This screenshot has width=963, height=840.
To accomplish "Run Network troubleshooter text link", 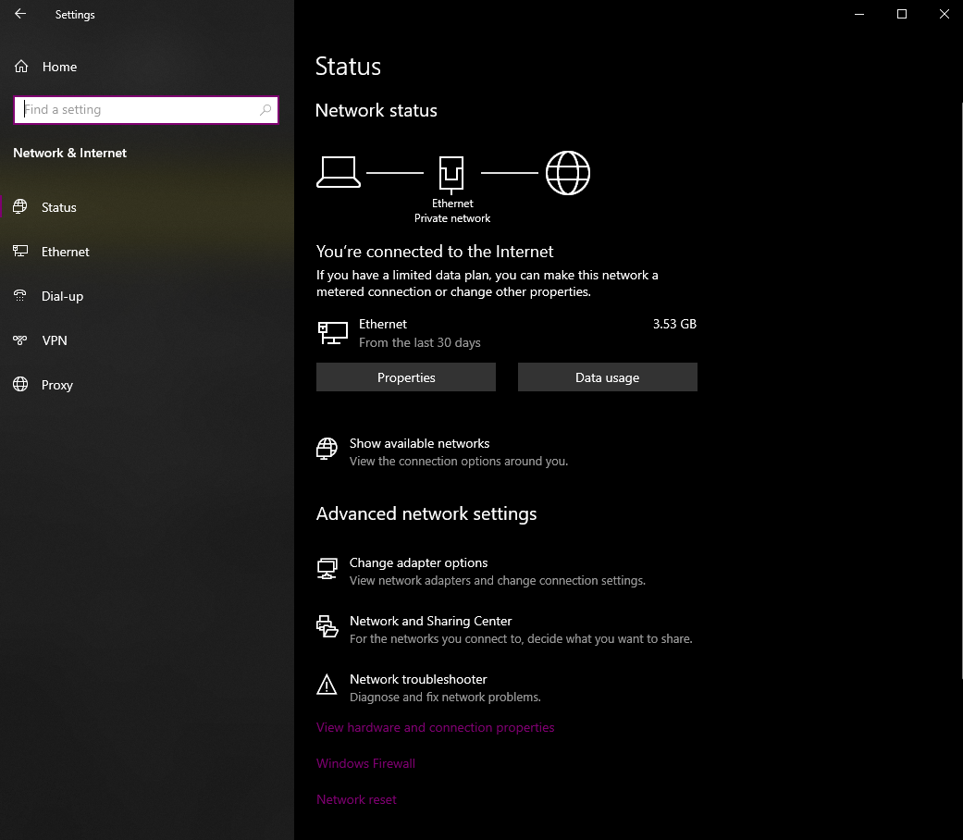I will [x=418, y=680].
